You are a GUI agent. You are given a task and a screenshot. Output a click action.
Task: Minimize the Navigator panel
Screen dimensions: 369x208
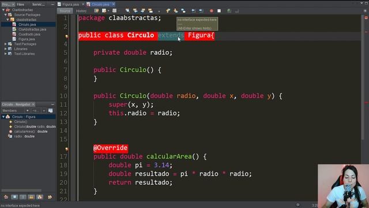click(x=52, y=104)
